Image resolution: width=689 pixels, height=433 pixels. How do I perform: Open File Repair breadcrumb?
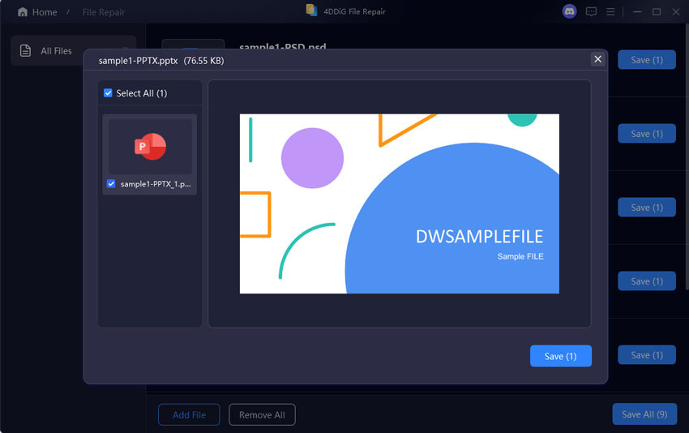pyautogui.click(x=104, y=12)
